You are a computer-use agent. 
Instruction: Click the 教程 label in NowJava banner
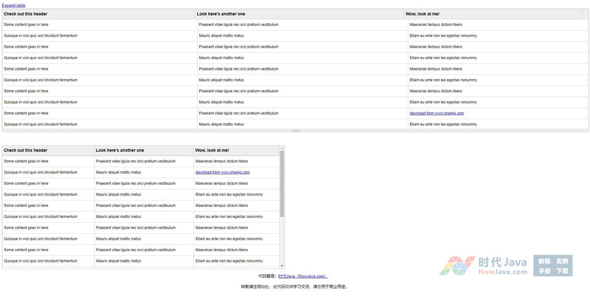544,261
